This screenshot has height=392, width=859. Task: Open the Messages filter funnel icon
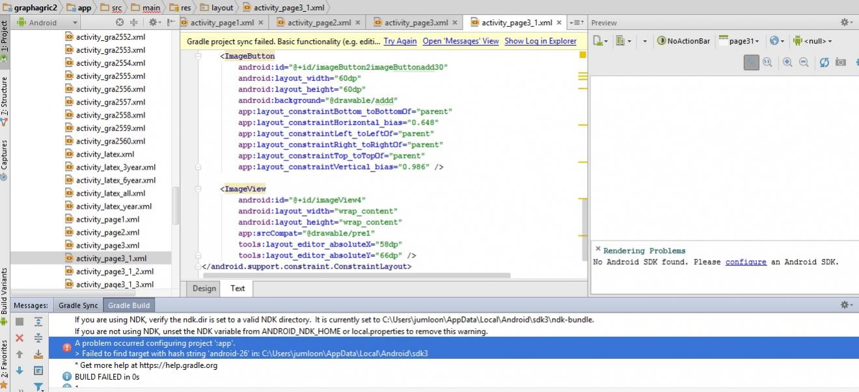38,387
